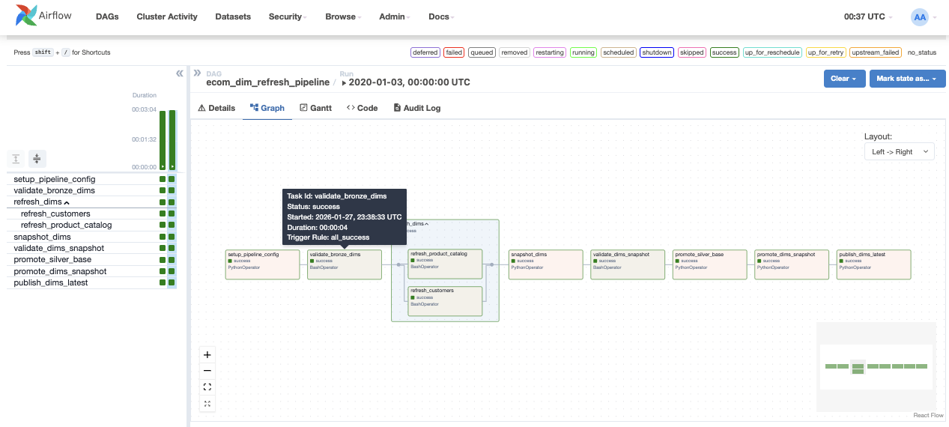
Task: Toggle graph fullscreen with the expand-arrows icon
Action: click(x=207, y=404)
